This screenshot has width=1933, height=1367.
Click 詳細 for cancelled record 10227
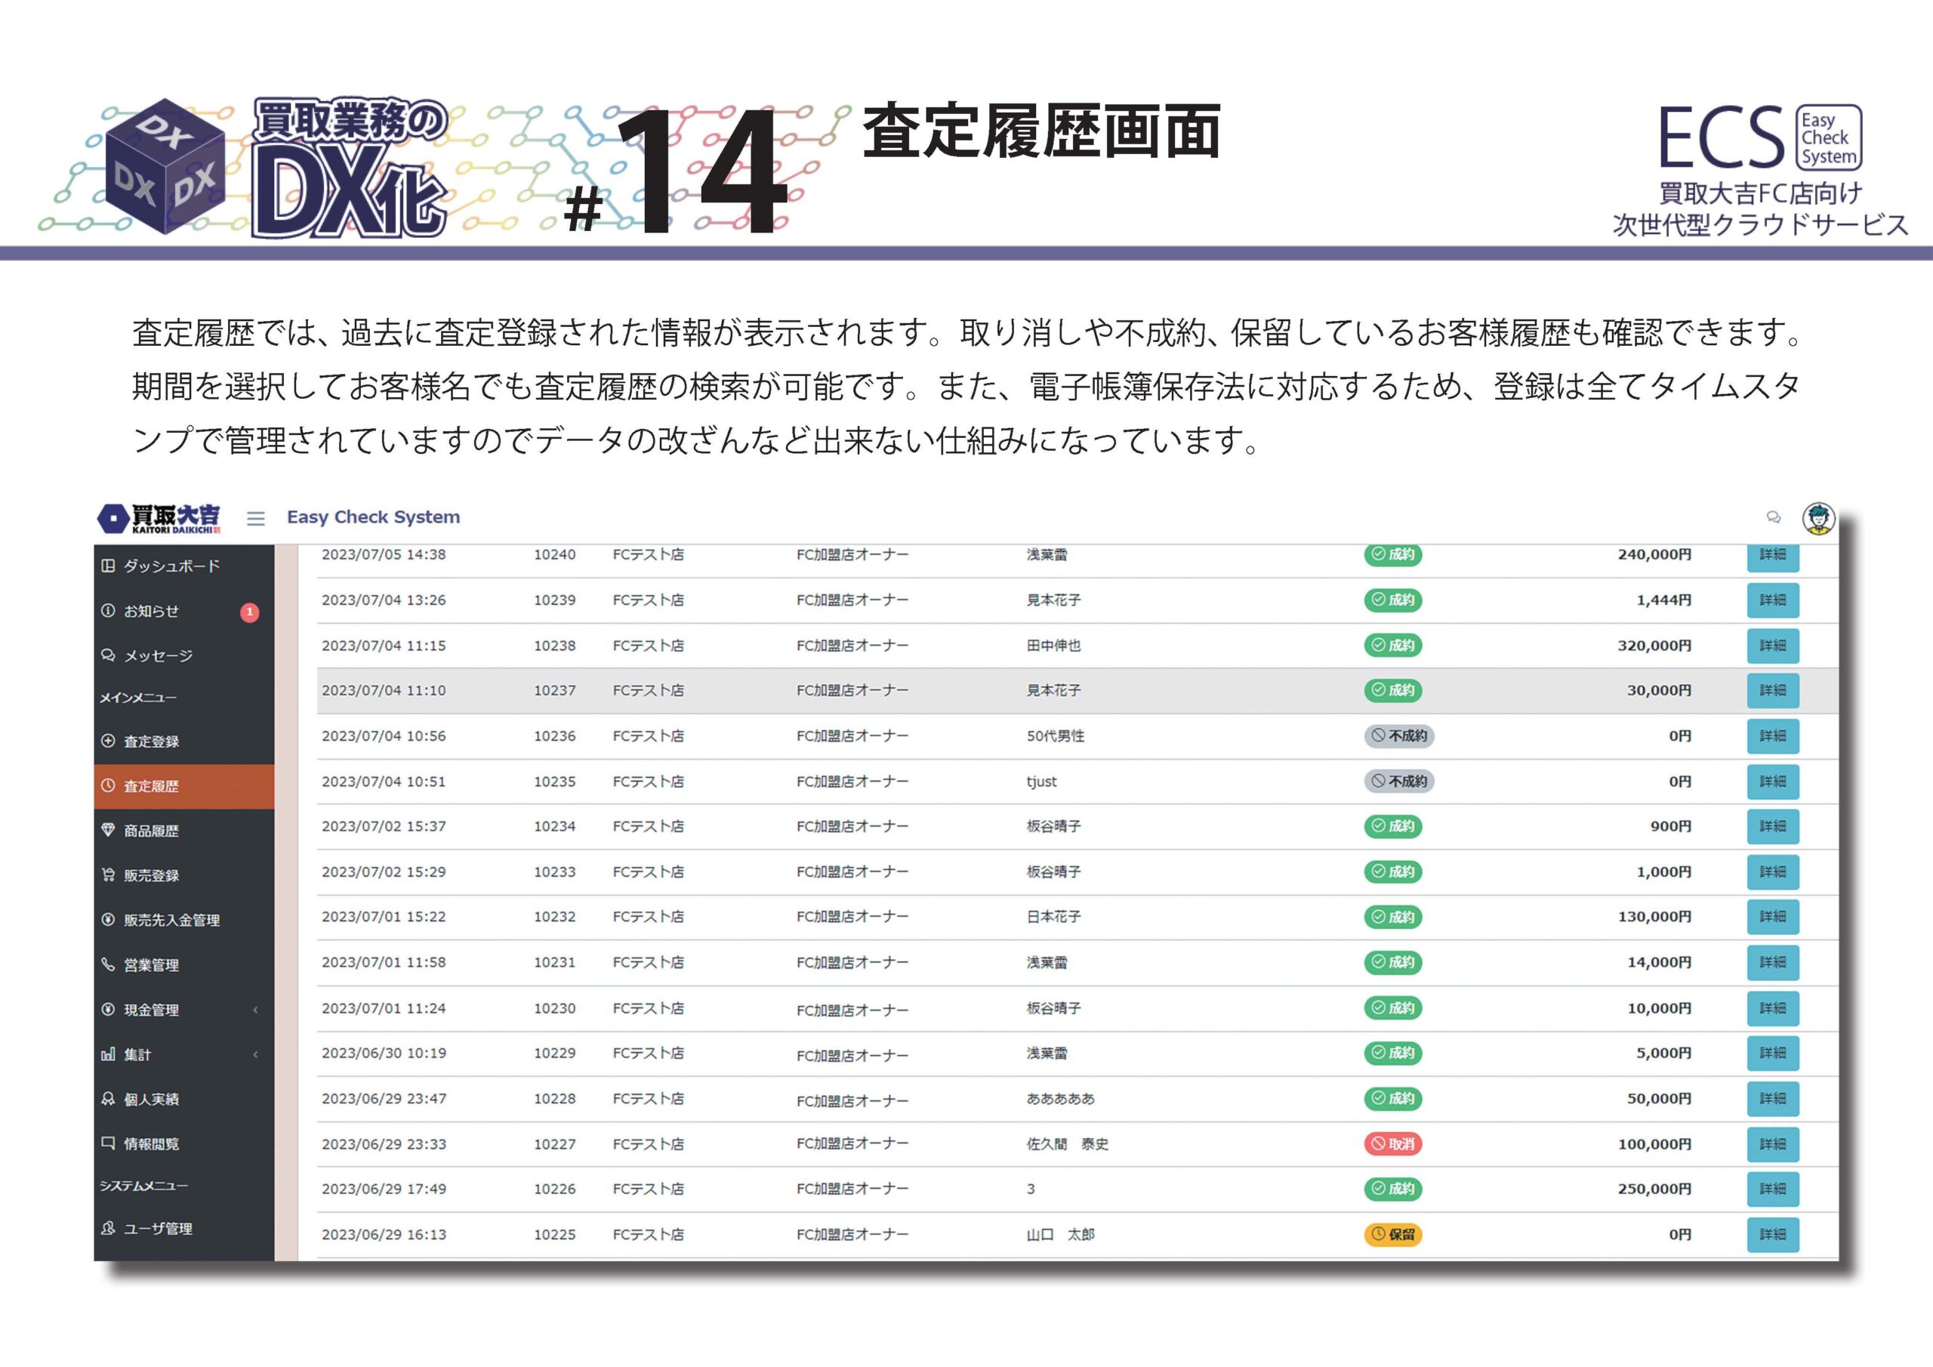coord(1772,1143)
